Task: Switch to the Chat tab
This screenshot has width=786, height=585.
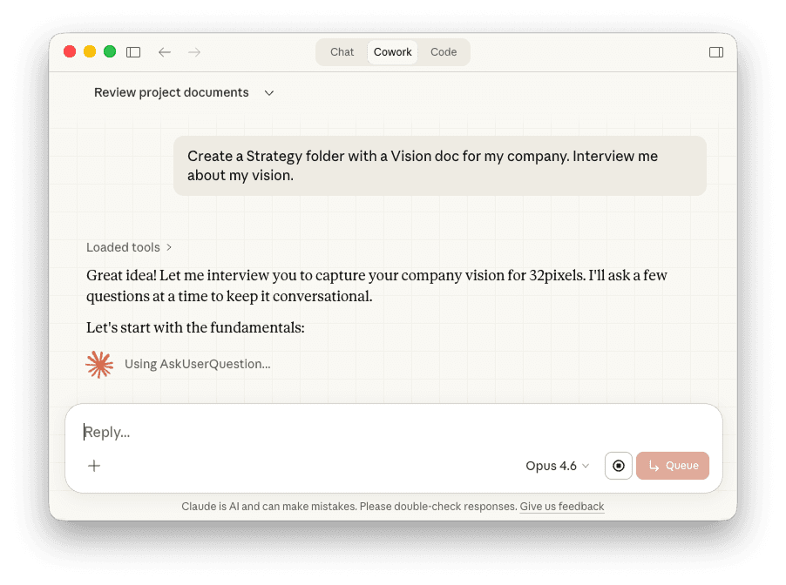Action: tap(342, 52)
